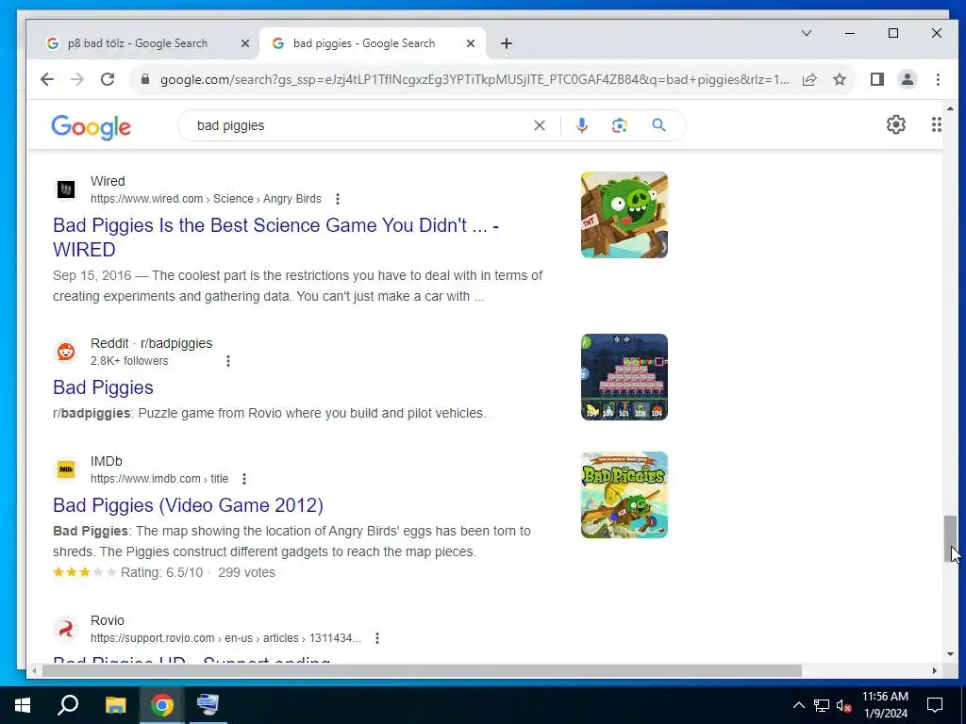
Task: Share this page icon in address bar
Action: click(x=809, y=79)
